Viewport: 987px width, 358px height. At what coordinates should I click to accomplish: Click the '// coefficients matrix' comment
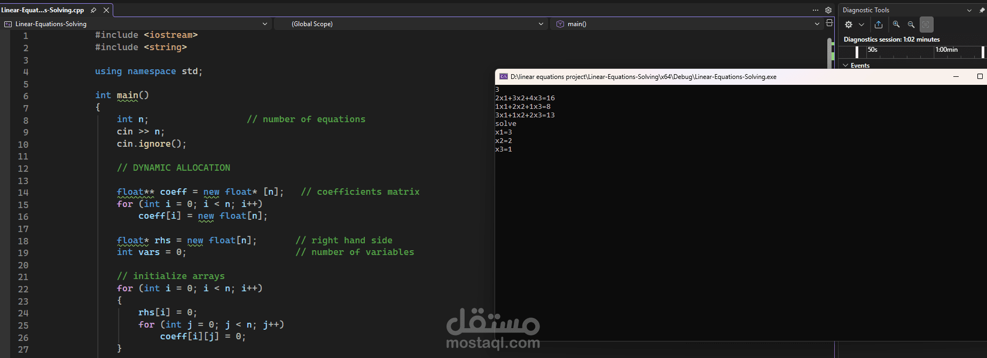[x=361, y=192]
